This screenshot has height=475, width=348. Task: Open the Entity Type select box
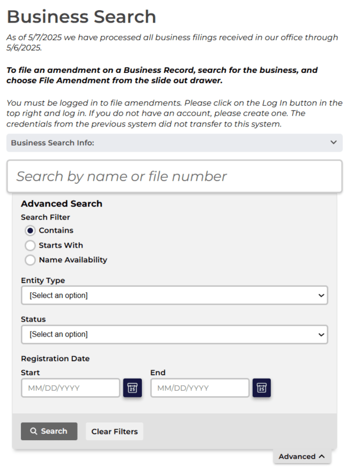[x=175, y=295]
